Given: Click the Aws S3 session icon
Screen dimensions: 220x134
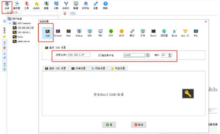Looking at the screenshot, I should 185,33.
